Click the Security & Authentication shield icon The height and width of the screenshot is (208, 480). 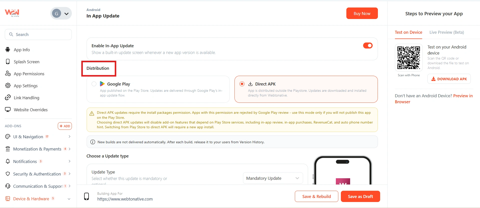(8, 174)
